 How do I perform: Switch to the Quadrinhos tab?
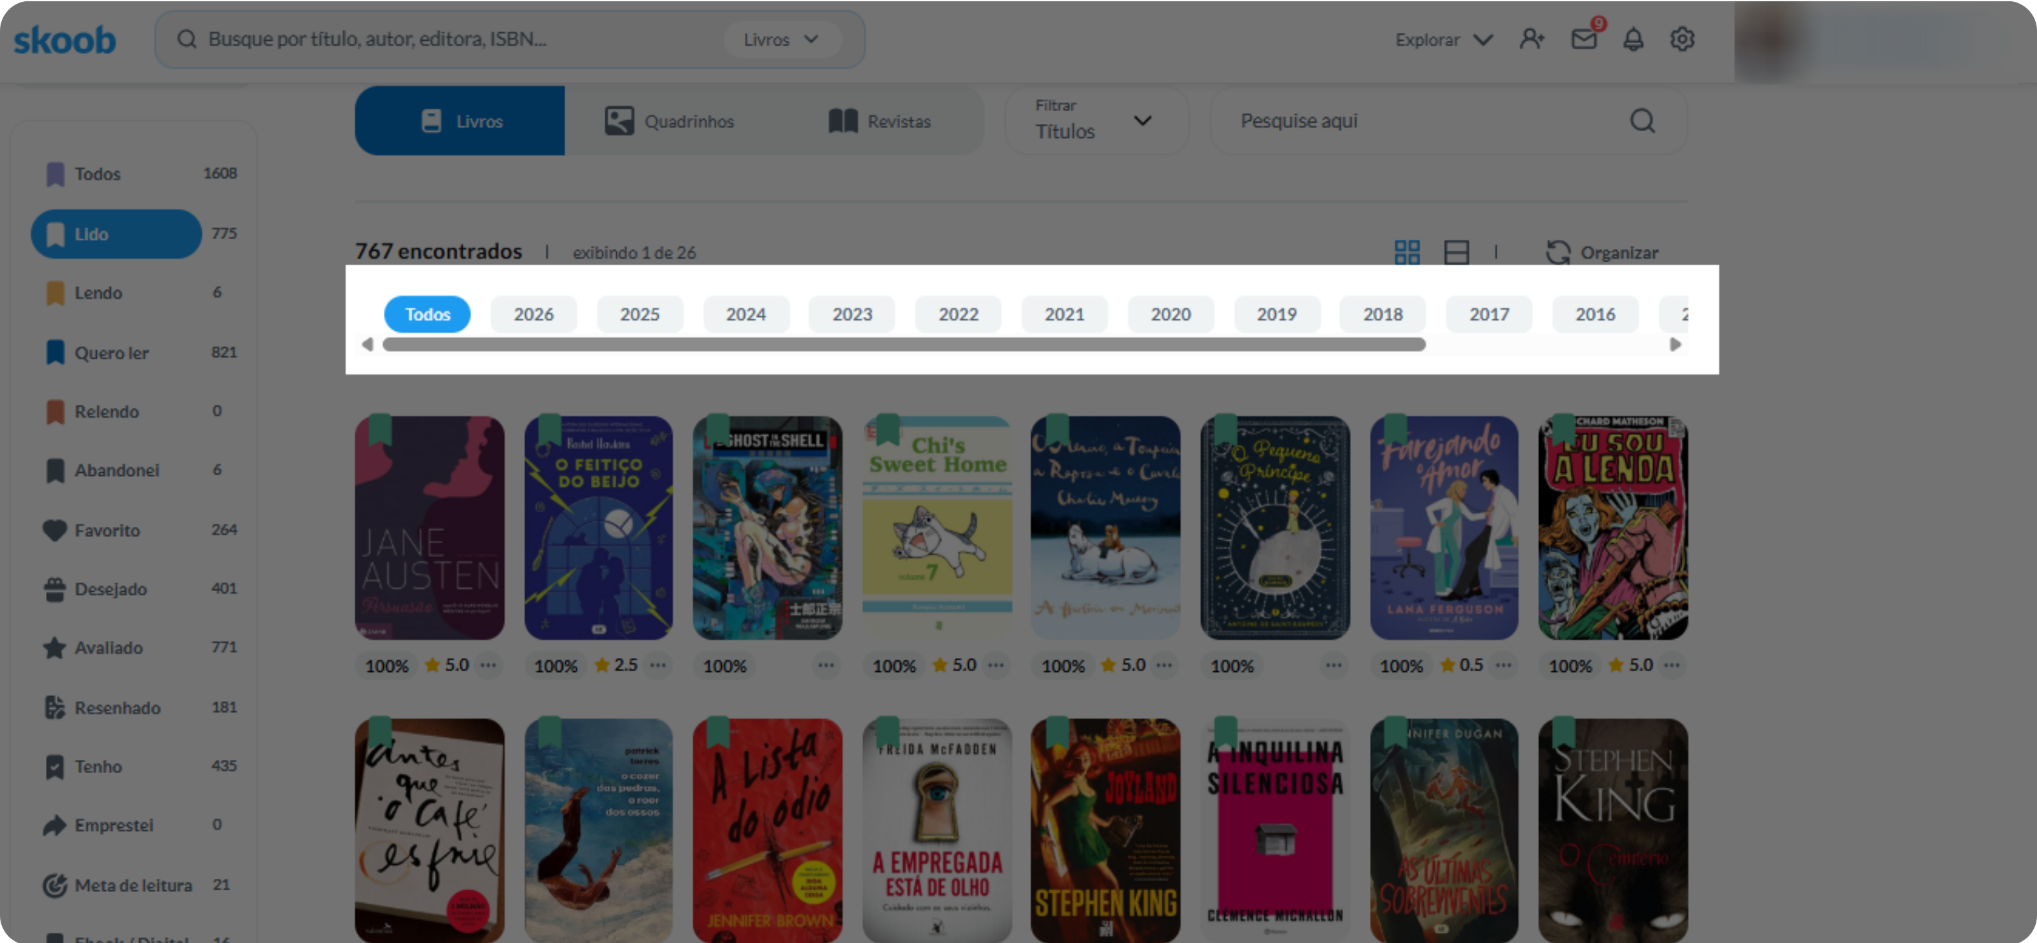[x=670, y=121]
